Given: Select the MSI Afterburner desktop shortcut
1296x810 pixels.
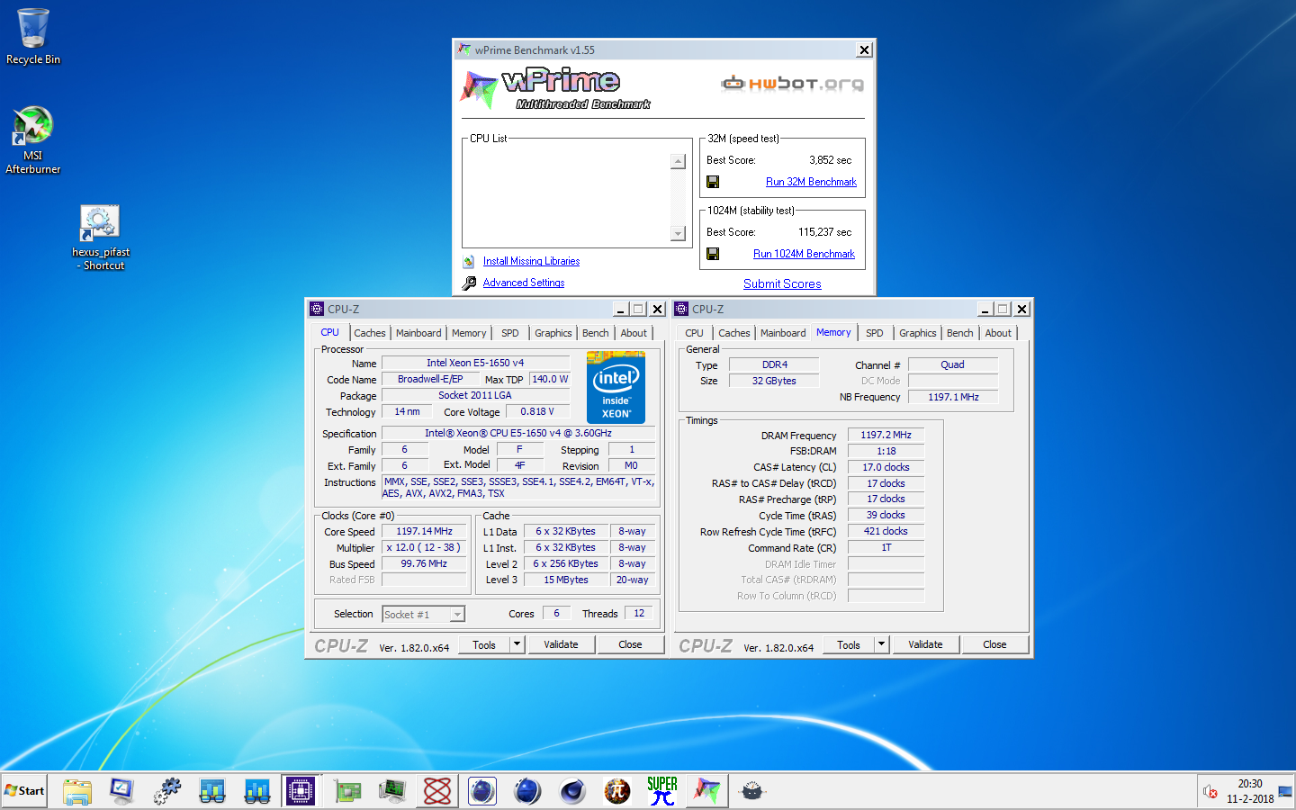Looking at the screenshot, I should pyautogui.click(x=33, y=139).
